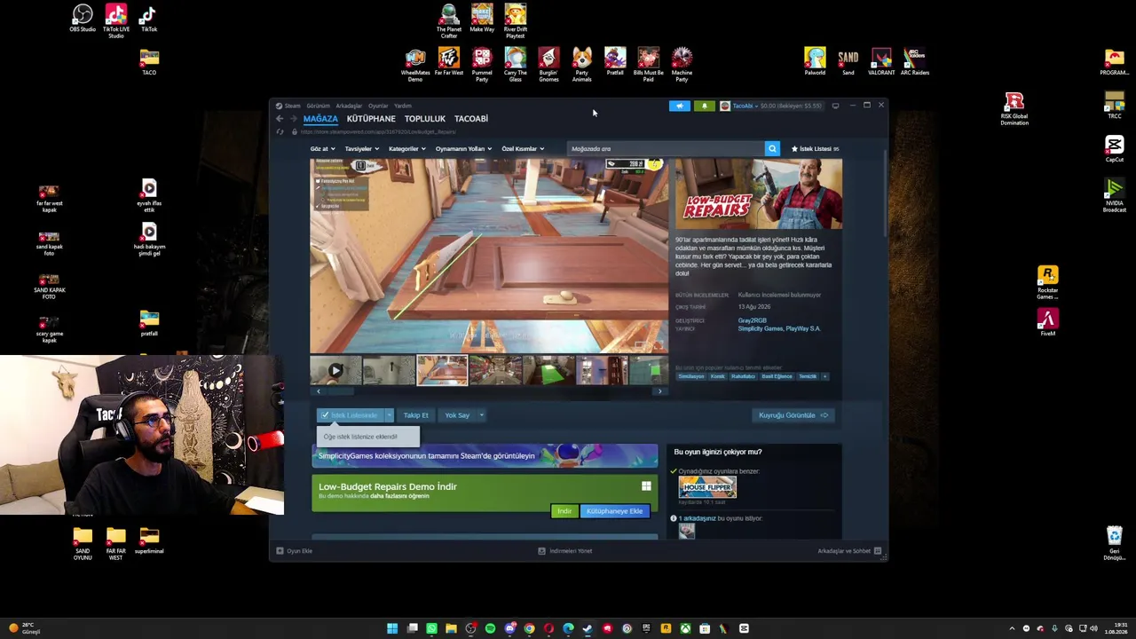Viewport: 1136px width, 639px height.
Task: Open the Gray2RGB developer link
Action: pos(752,320)
